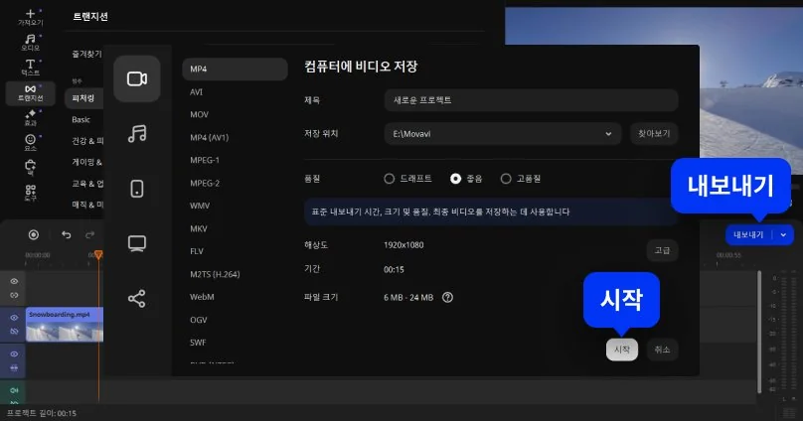Select MKV format

point(199,228)
